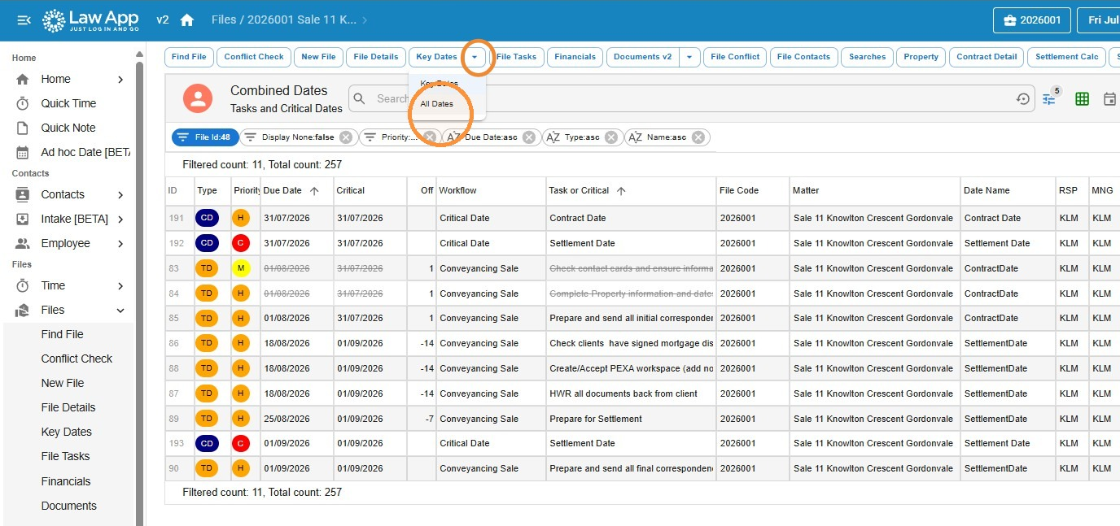Go to the home icon in header
Screen dimensions: 1120x526
tap(187, 20)
